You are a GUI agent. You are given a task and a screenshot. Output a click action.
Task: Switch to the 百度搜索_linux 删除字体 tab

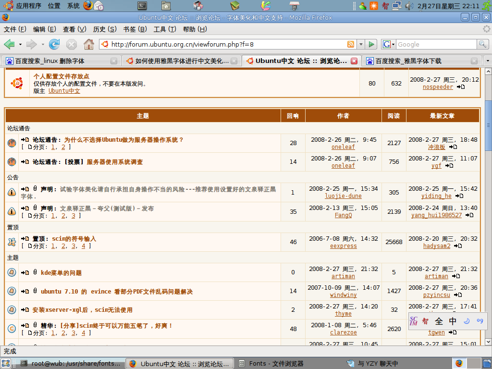61,61
